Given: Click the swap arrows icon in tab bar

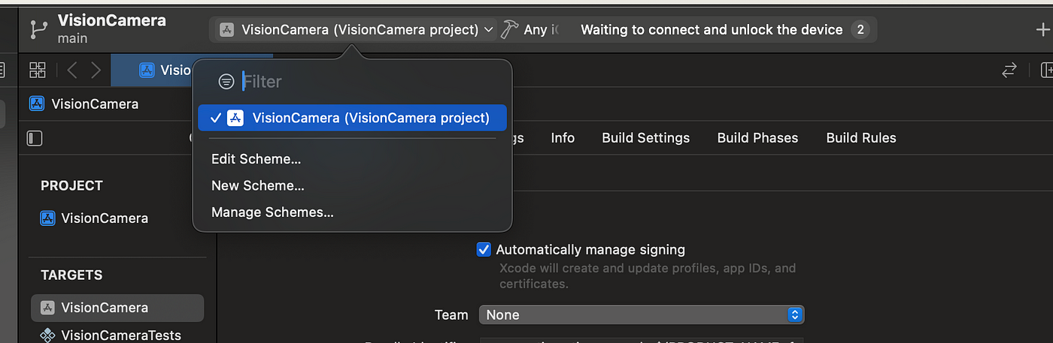Looking at the screenshot, I should point(1009,70).
